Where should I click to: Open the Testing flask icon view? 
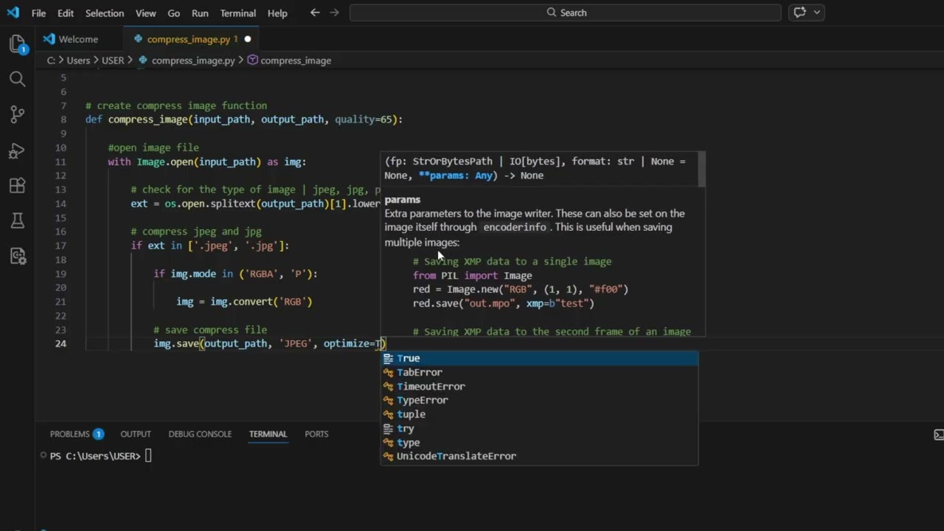pyautogui.click(x=18, y=221)
